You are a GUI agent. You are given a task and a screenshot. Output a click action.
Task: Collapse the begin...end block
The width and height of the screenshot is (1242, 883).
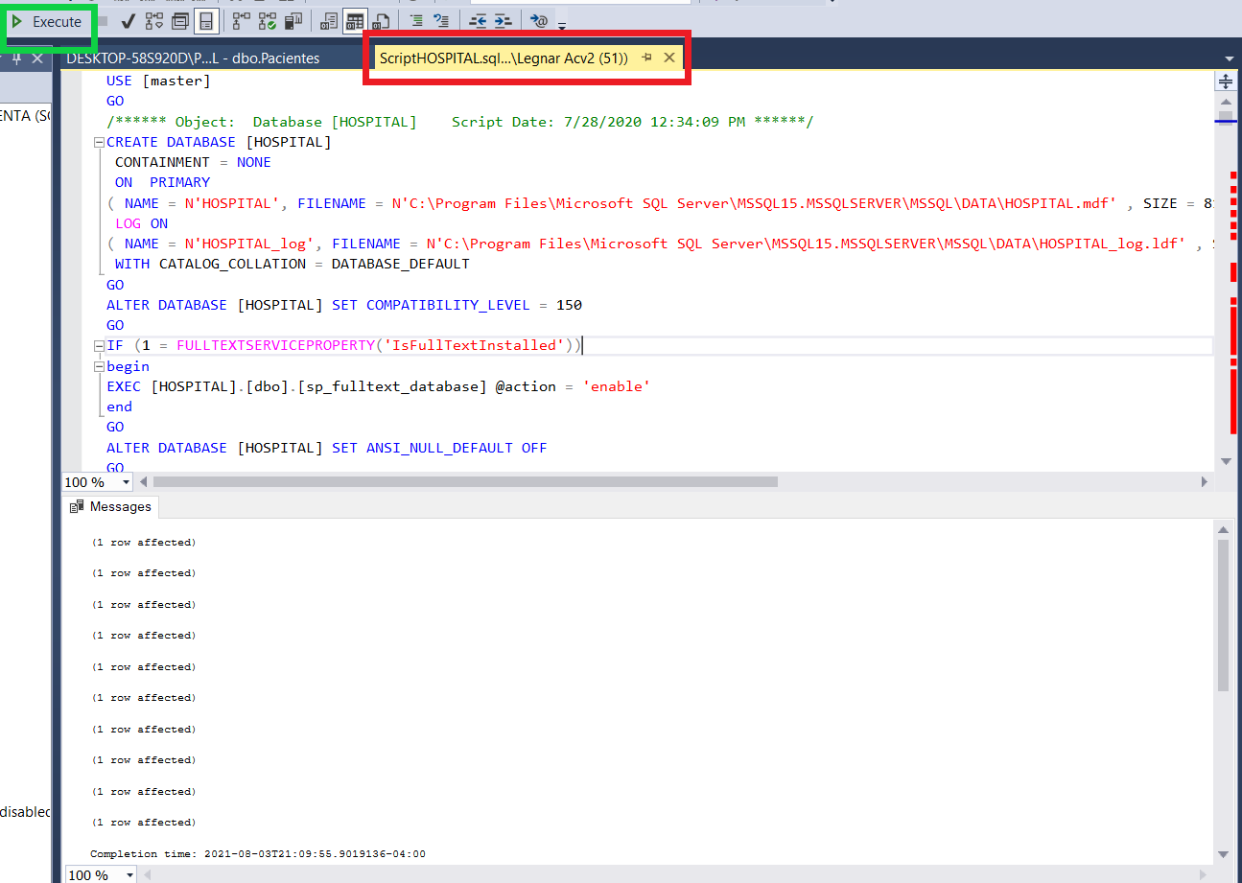pos(99,366)
